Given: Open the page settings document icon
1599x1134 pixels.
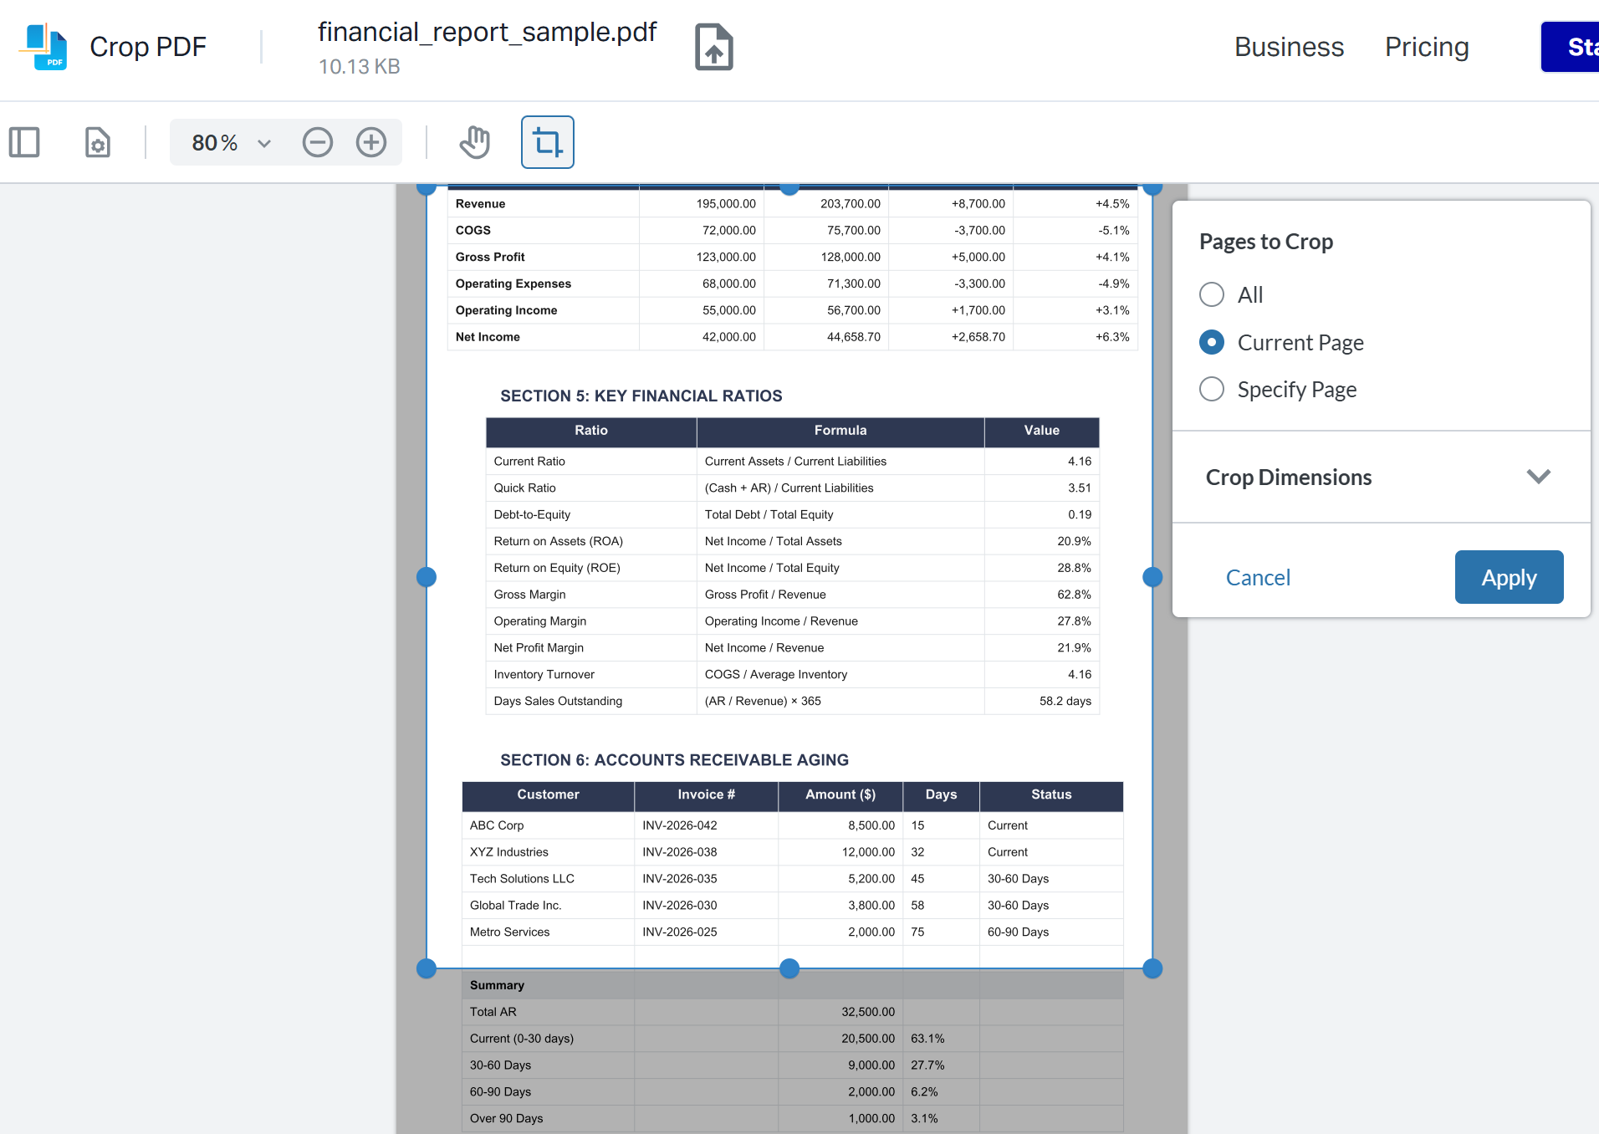Looking at the screenshot, I should pyautogui.click(x=98, y=142).
